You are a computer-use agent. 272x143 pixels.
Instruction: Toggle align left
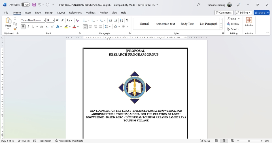[x=85, y=27]
